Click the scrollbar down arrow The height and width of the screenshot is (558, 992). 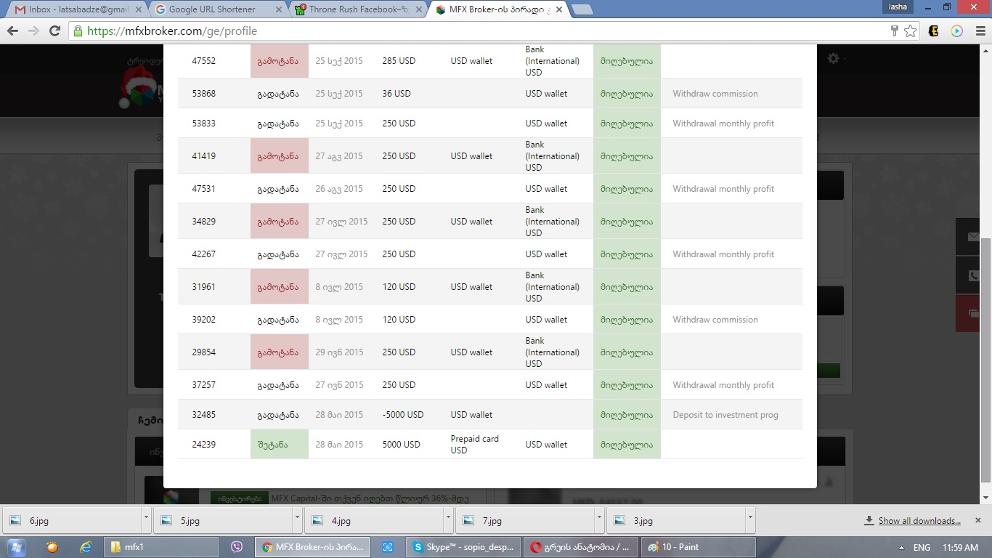pos(985,498)
